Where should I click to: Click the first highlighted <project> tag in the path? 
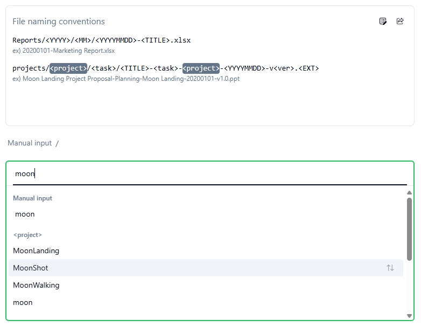tap(68, 68)
